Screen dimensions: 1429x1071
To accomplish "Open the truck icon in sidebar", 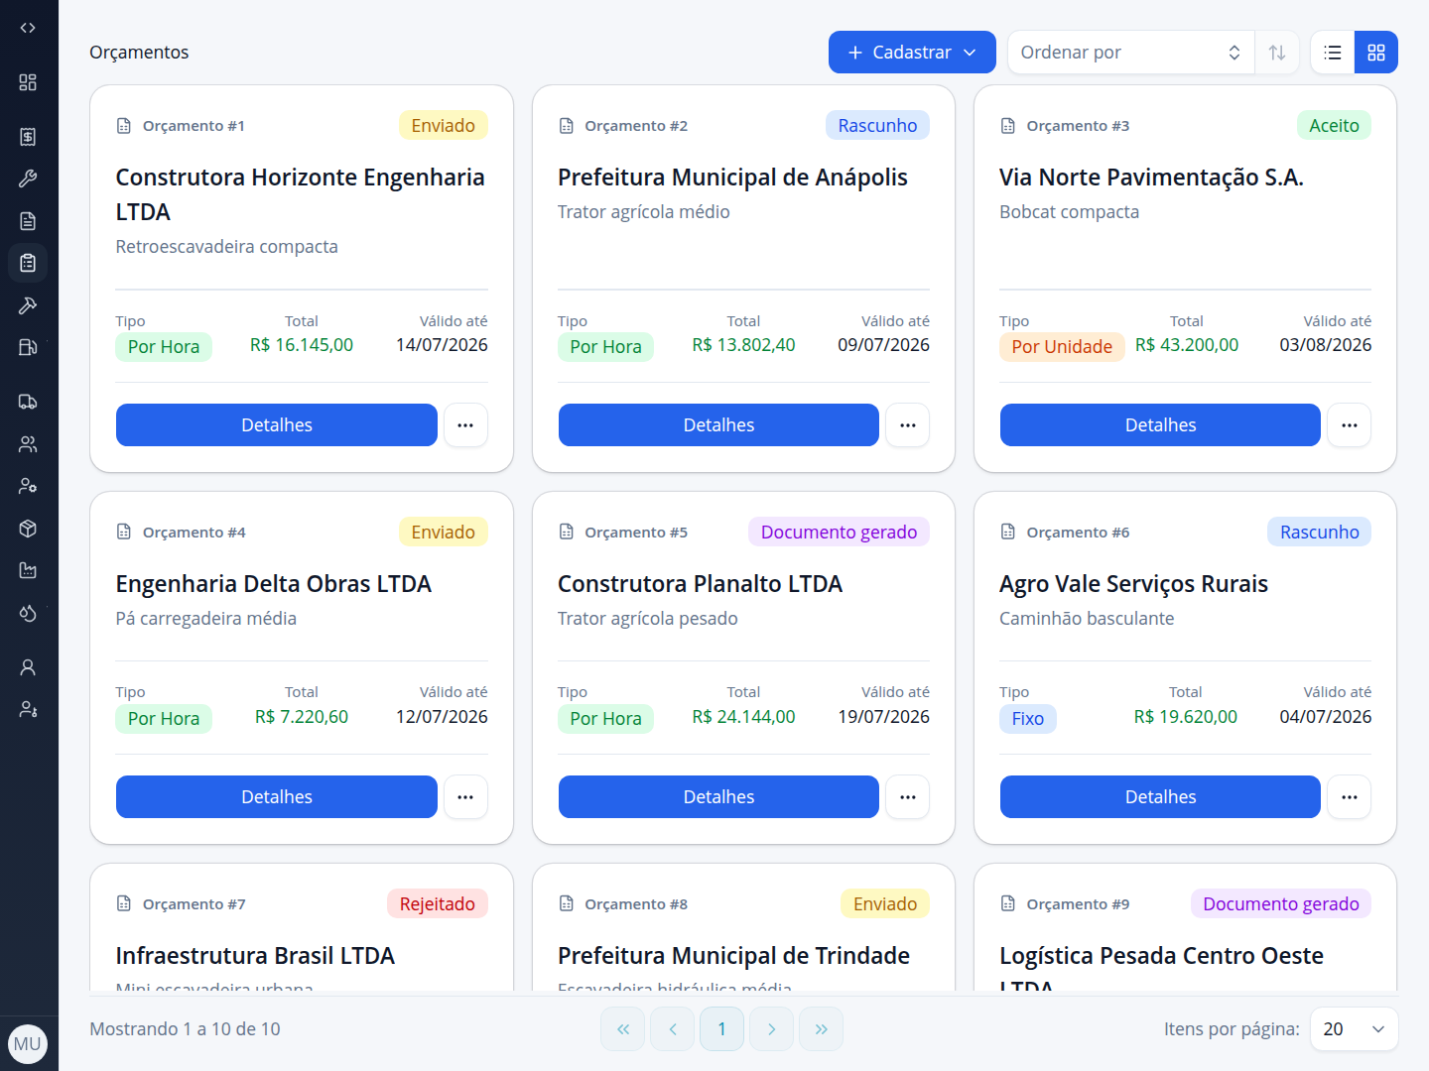I will click(28, 402).
